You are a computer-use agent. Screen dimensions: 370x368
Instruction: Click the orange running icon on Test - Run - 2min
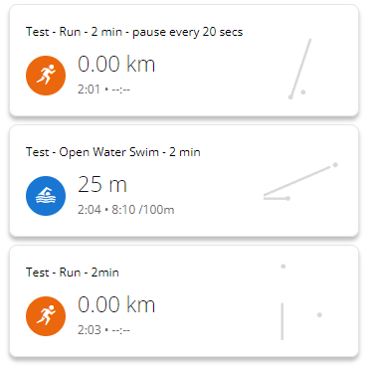click(x=46, y=316)
